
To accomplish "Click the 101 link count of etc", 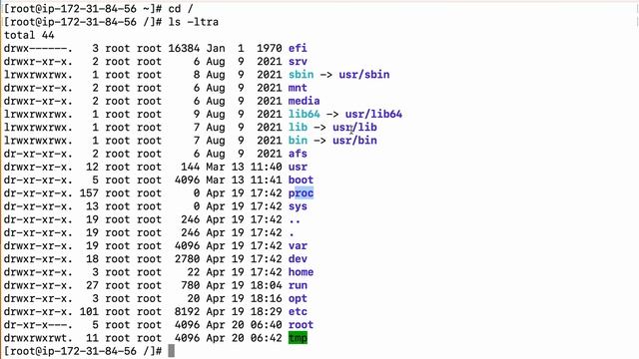I will [89, 311].
